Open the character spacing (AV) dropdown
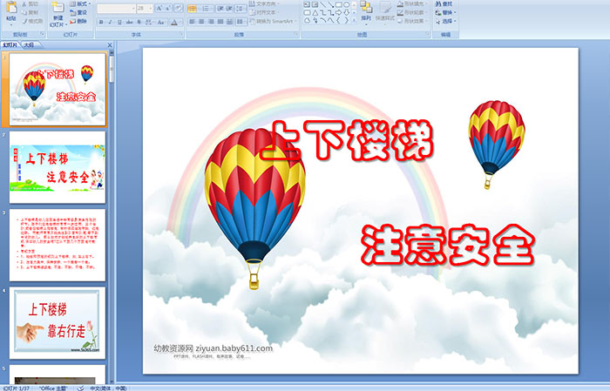Viewport: 610px width, 391px height. [x=149, y=22]
